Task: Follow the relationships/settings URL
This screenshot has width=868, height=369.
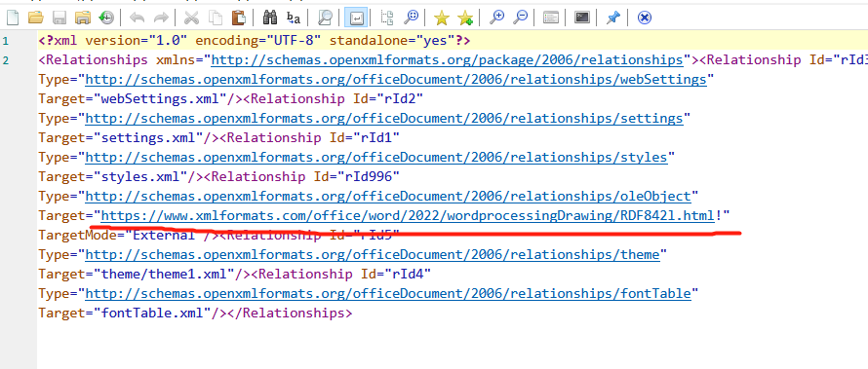Action: click(x=383, y=118)
